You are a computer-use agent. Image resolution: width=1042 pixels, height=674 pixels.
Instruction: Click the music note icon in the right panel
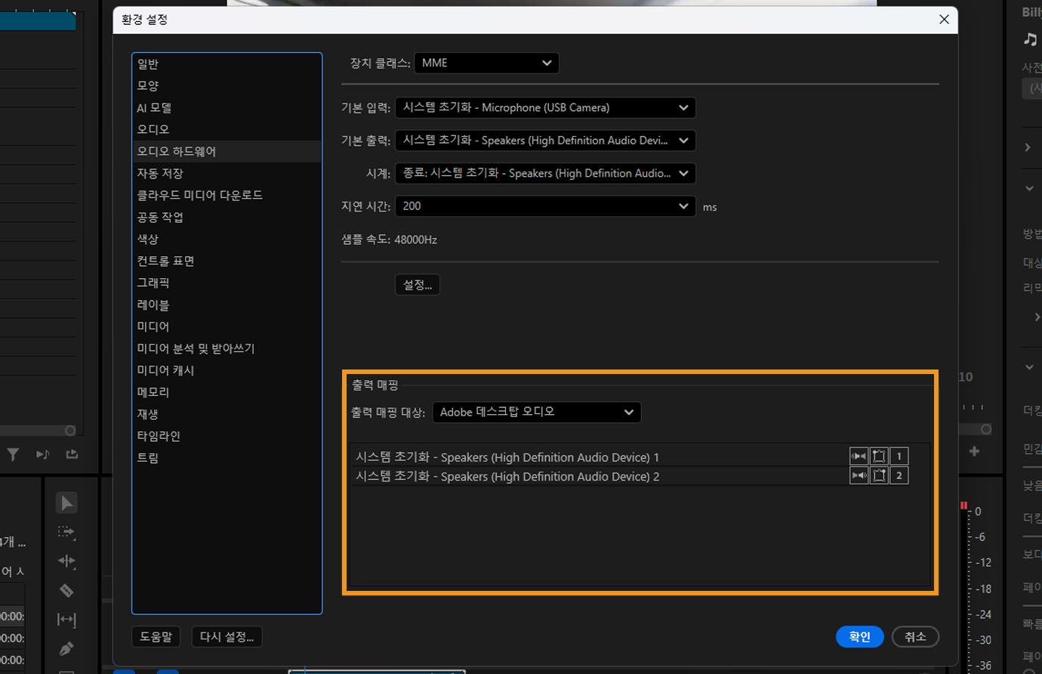(x=1029, y=39)
